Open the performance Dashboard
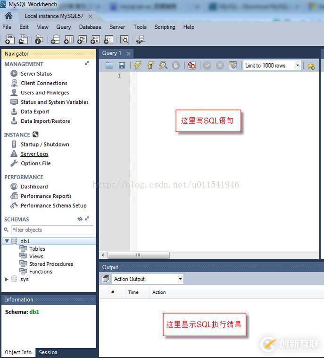Viewport: 324px width, 358px height. (x=34, y=187)
